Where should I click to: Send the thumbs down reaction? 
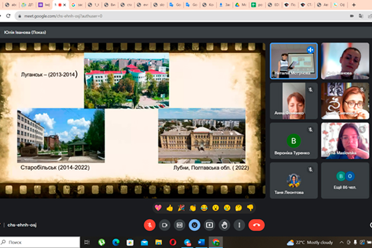coord(250,207)
